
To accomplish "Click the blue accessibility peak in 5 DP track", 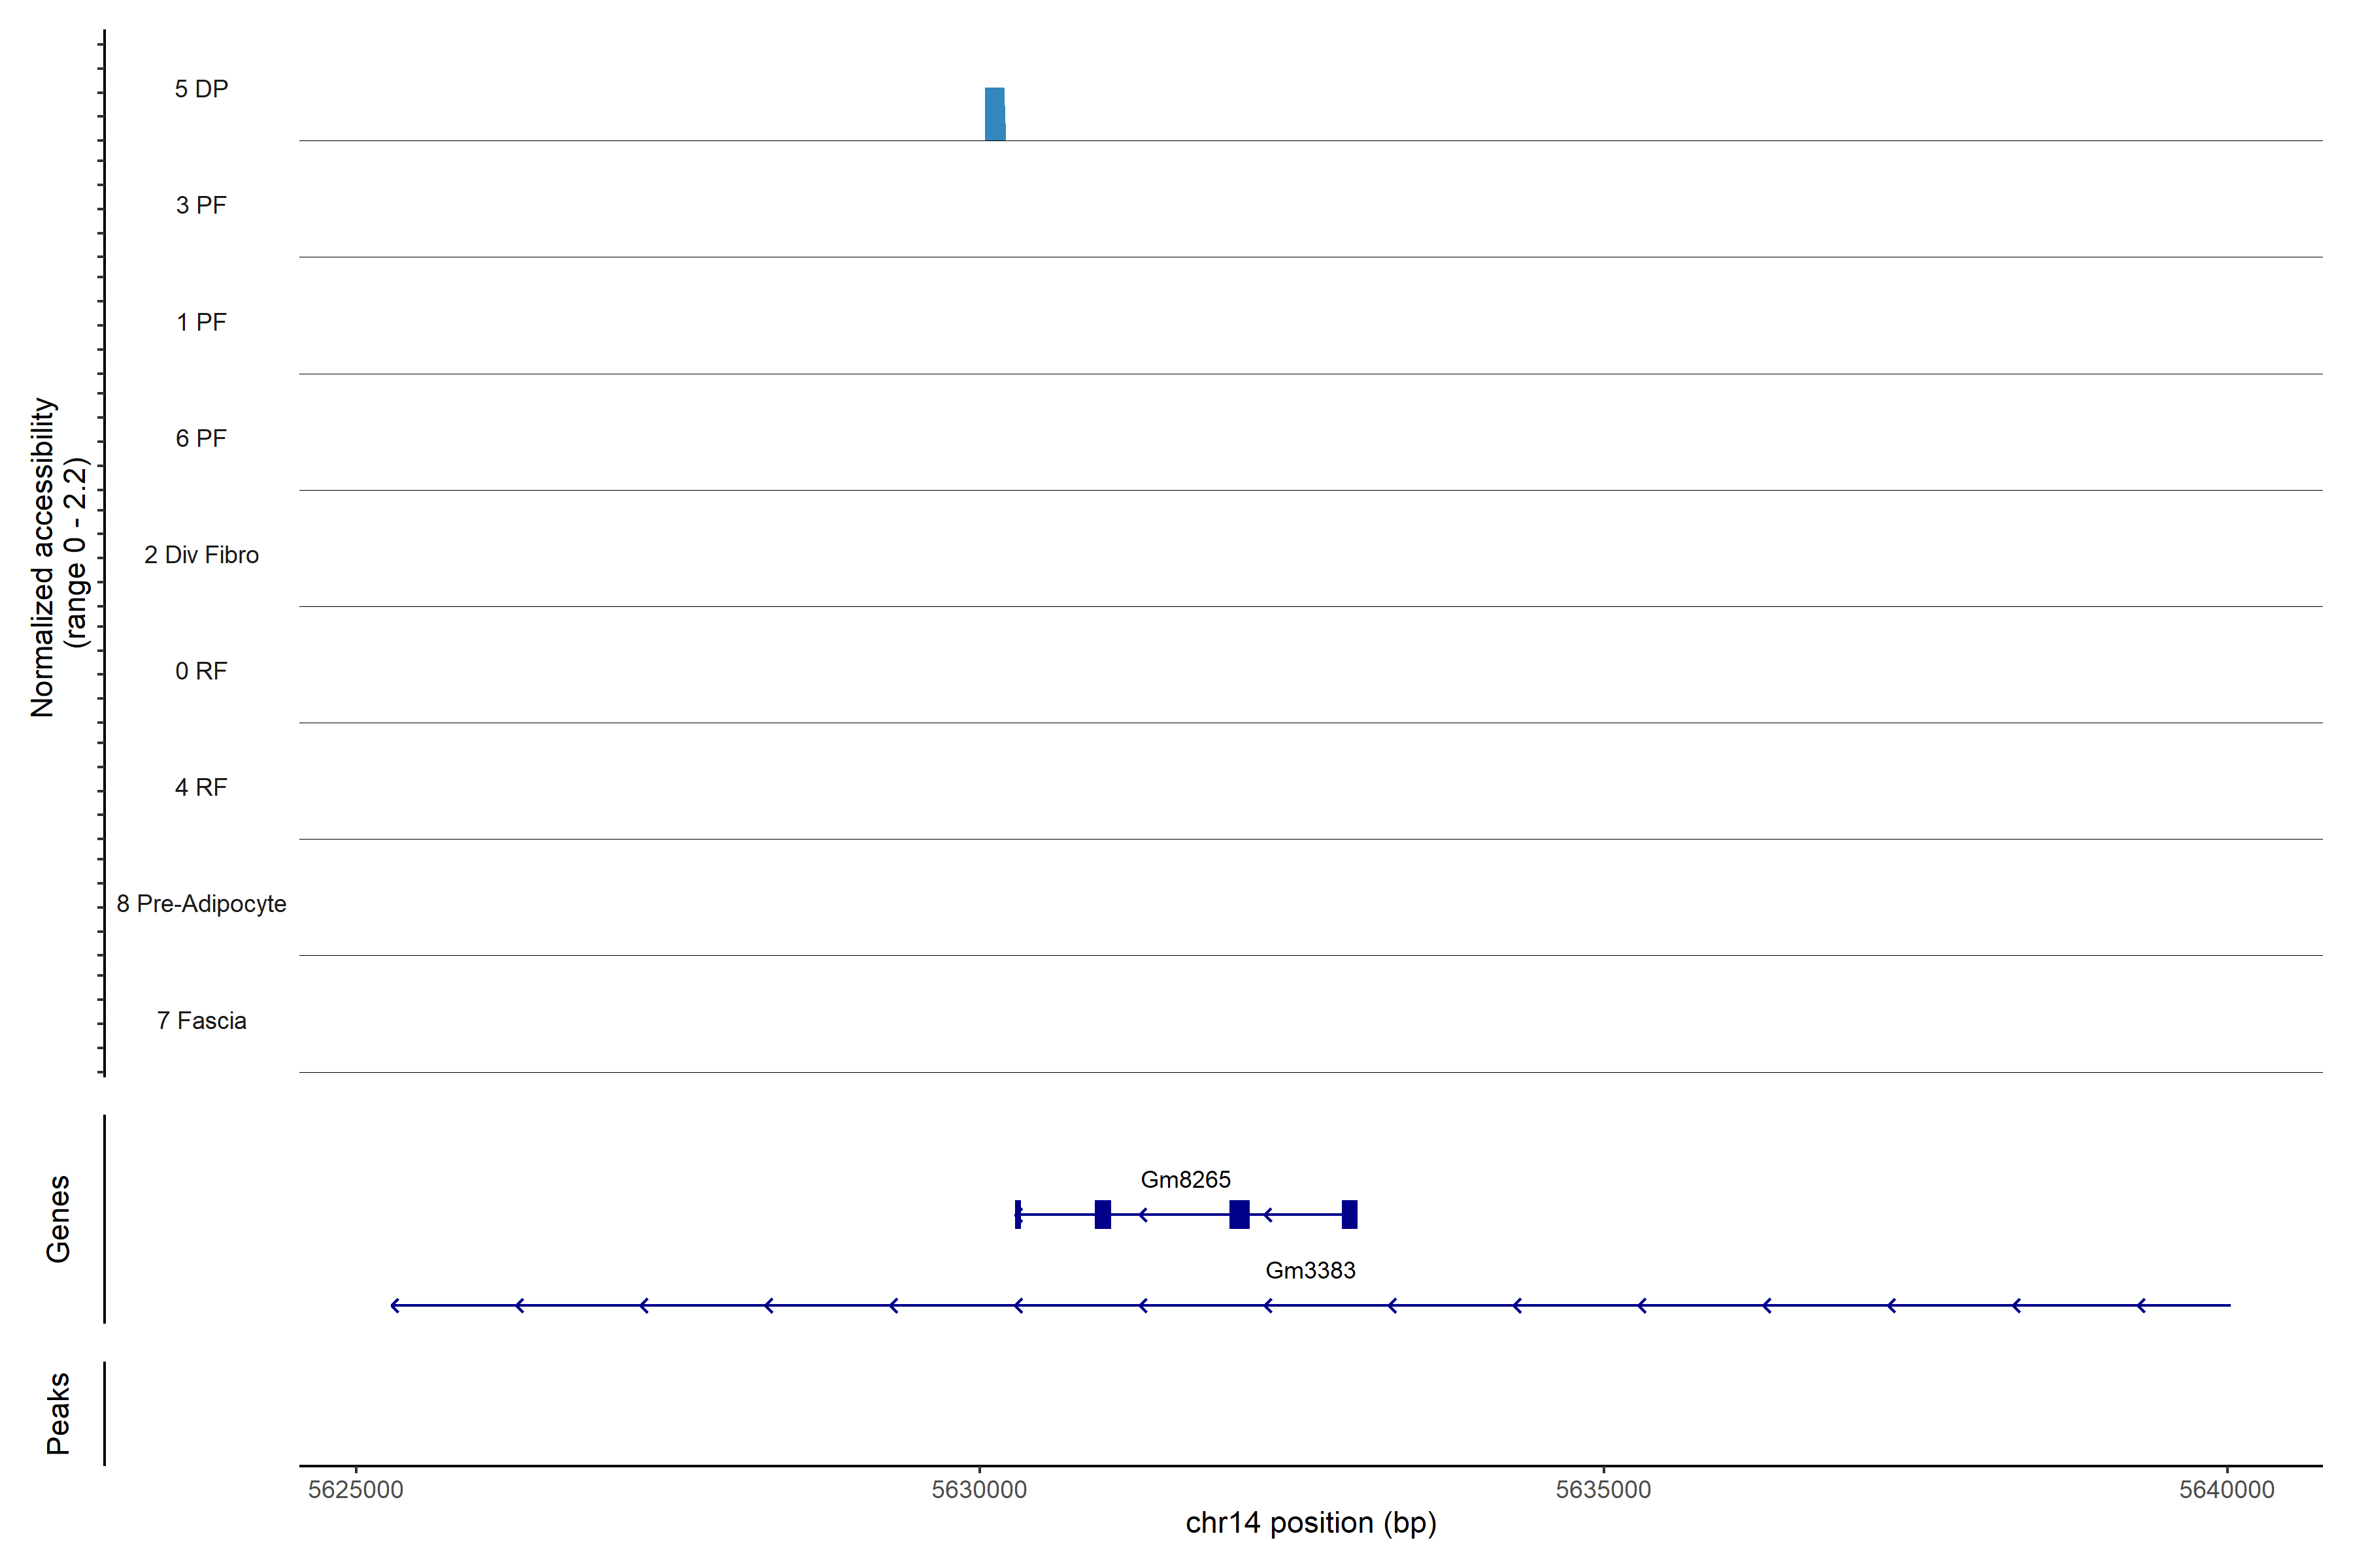I will [994, 114].
